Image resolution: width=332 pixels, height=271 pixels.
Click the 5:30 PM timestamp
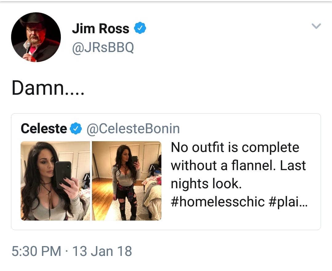36,251
